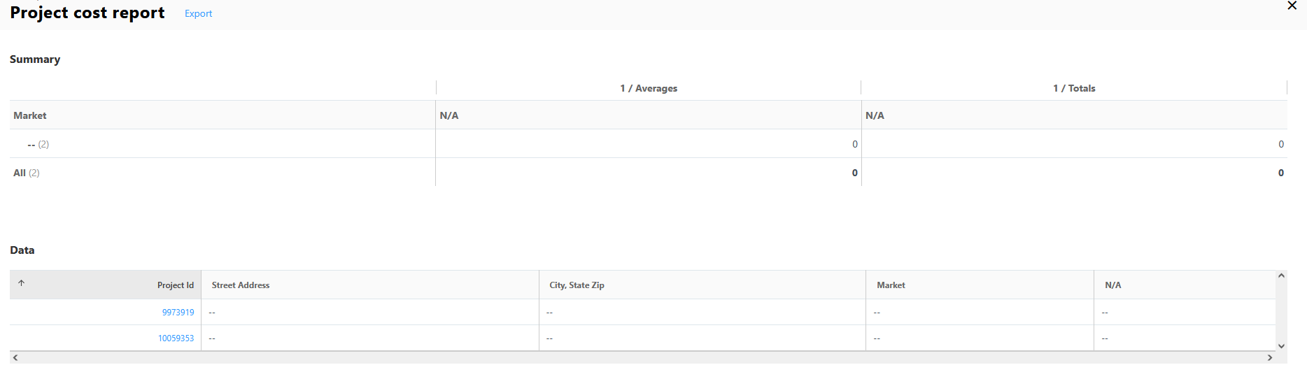Select the 1 / Averages summary header
The width and height of the screenshot is (1307, 379).
(x=648, y=89)
